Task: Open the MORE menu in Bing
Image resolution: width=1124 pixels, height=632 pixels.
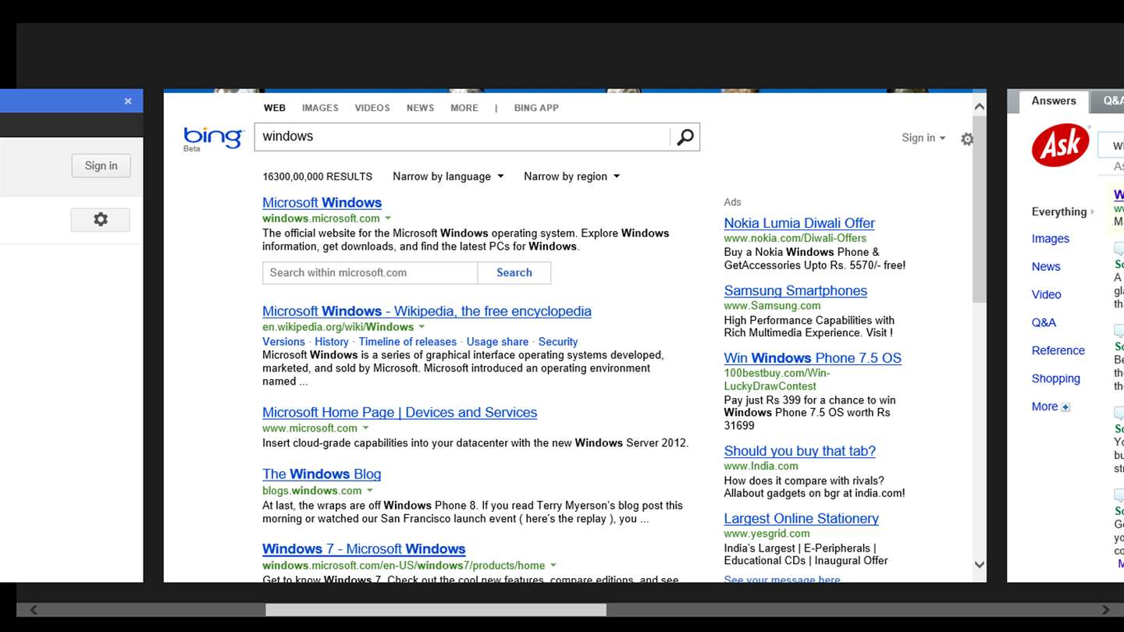Action: coord(464,108)
